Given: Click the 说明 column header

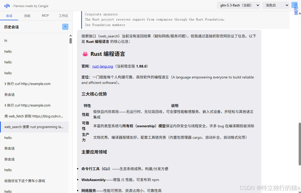Looking at the screenshot, I should [175, 106].
